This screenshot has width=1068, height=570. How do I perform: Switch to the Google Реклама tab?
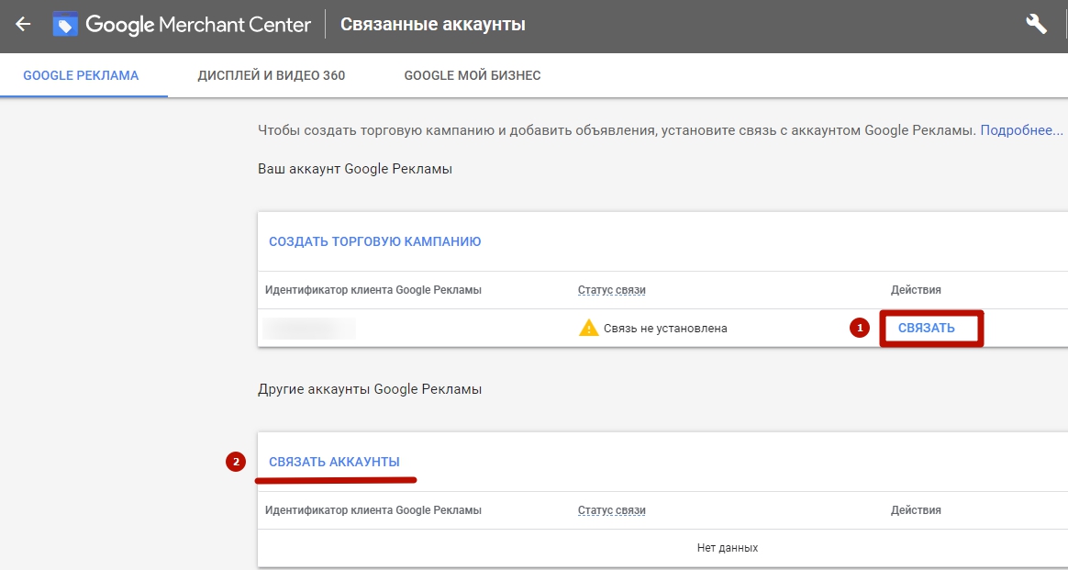pos(81,75)
